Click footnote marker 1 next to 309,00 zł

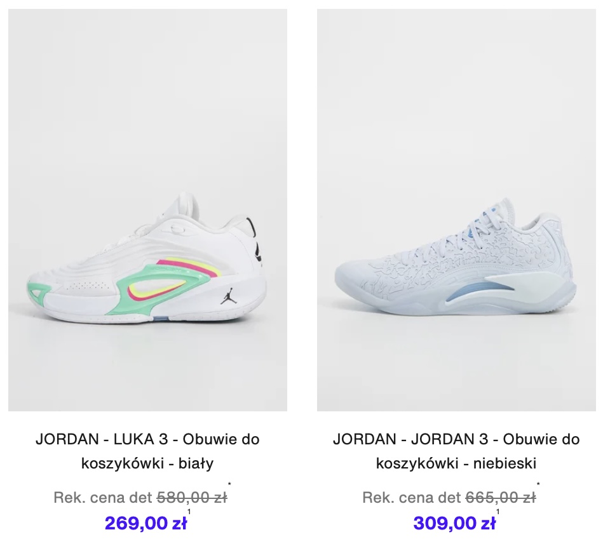(498, 512)
